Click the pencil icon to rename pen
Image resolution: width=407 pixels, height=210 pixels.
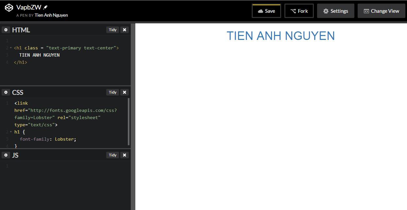pyautogui.click(x=45, y=7)
